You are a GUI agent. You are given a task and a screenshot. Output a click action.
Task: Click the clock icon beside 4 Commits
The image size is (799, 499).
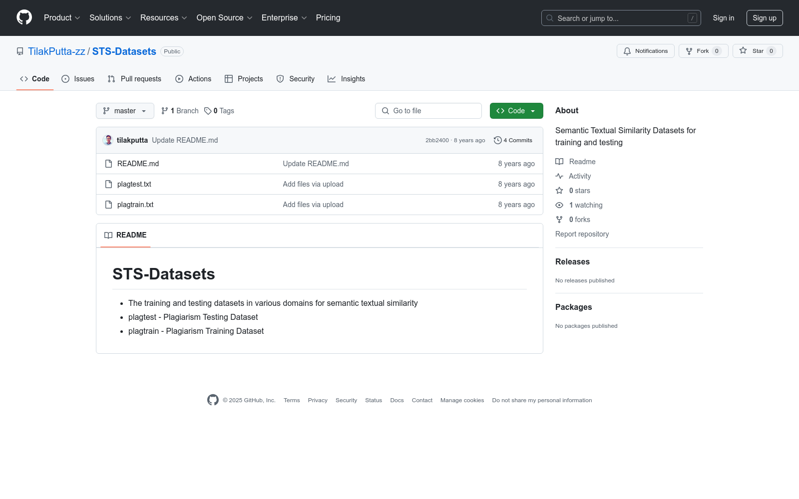click(497, 140)
